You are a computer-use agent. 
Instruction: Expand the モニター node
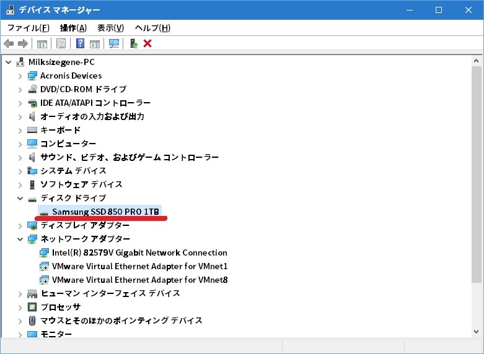tap(20, 334)
